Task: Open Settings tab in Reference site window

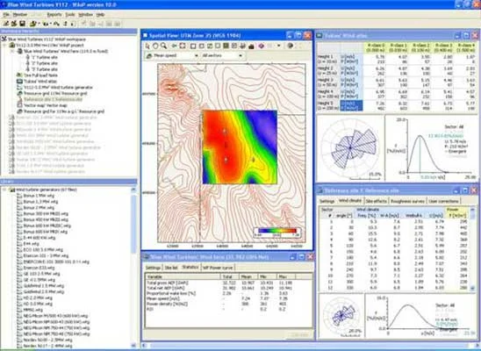Action: pos(327,202)
